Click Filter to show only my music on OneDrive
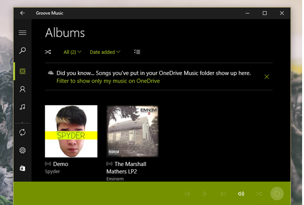 click(108, 81)
